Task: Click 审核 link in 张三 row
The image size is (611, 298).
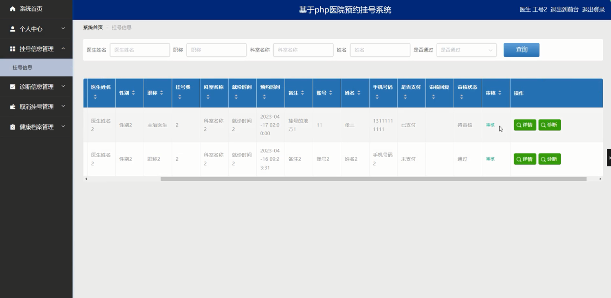Action: 490,125
